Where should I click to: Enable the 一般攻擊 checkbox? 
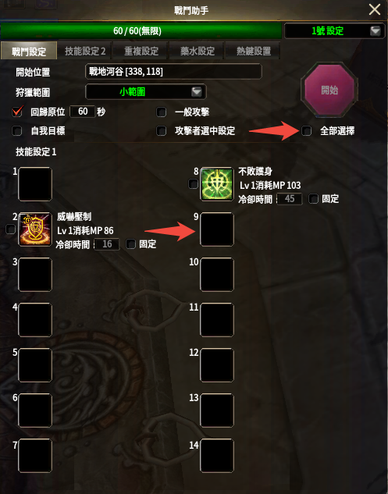click(162, 112)
